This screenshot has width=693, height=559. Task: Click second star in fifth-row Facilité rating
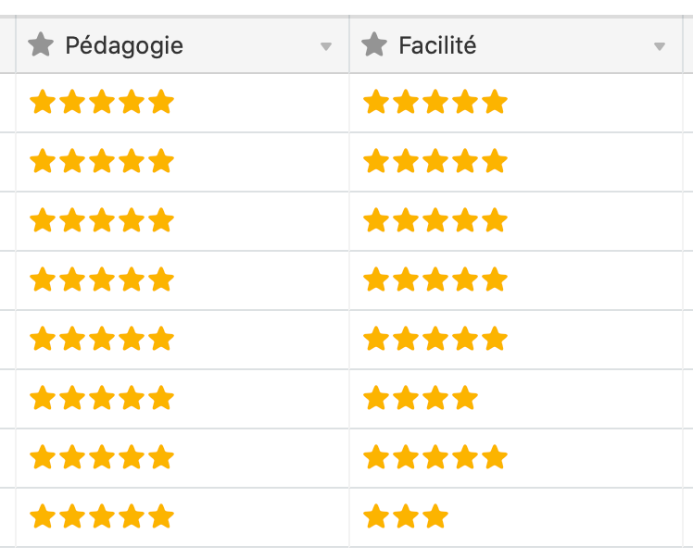[405, 339]
